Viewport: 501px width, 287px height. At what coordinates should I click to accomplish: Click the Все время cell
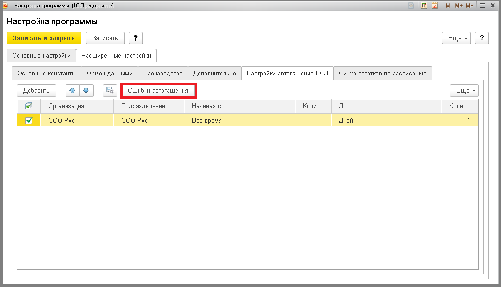[240, 120]
